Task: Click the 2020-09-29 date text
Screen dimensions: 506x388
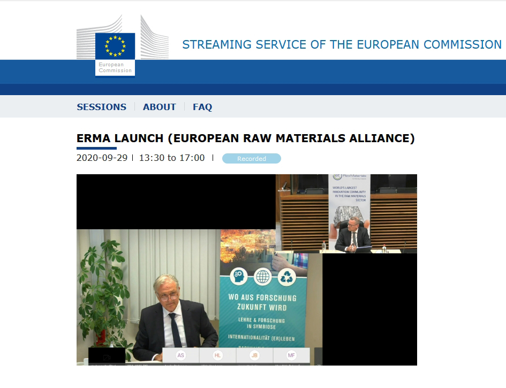Action: (102, 158)
